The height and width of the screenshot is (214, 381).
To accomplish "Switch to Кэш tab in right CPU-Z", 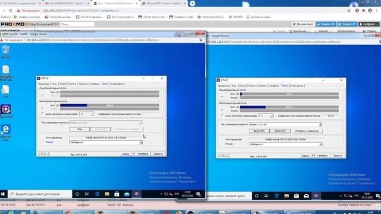I will tap(234, 86).
